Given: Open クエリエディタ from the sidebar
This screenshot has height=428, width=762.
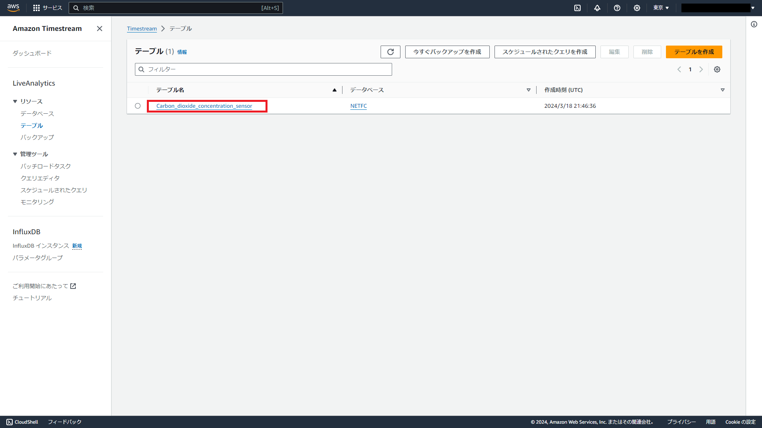Looking at the screenshot, I should pyautogui.click(x=40, y=178).
